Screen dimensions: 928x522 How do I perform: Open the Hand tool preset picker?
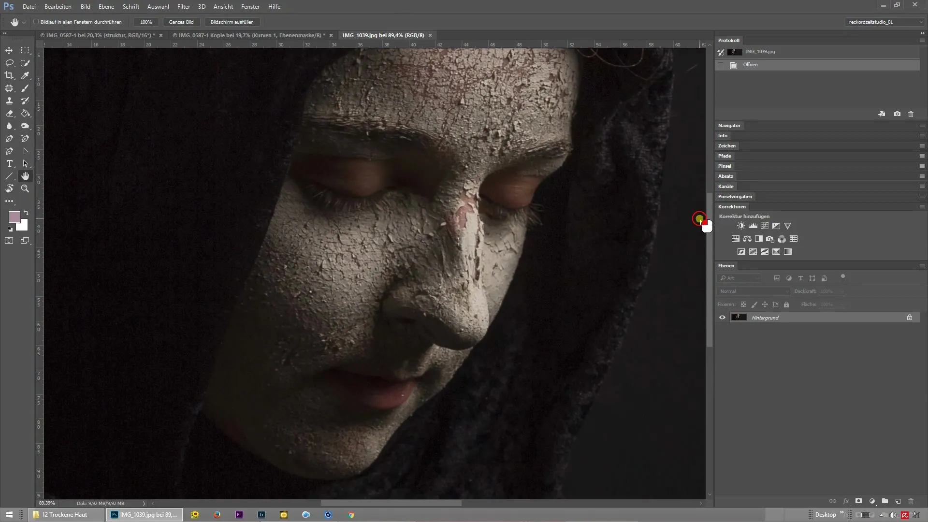point(24,22)
